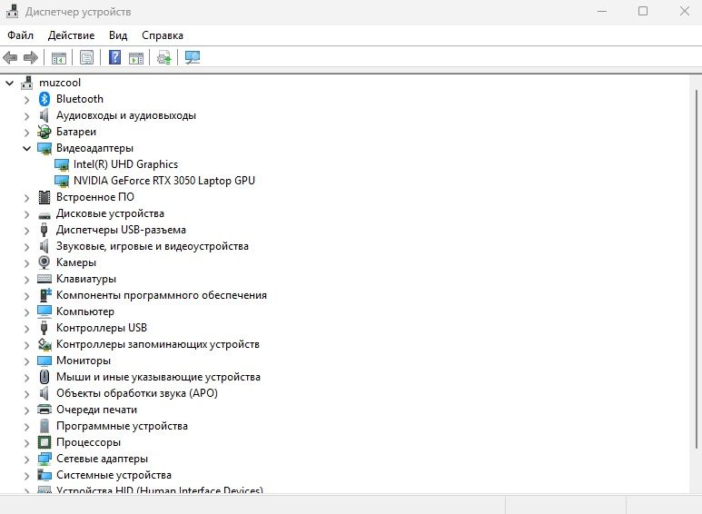This screenshot has height=514, width=702.
Task: Select the Клавиатуры label
Action: click(86, 279)
